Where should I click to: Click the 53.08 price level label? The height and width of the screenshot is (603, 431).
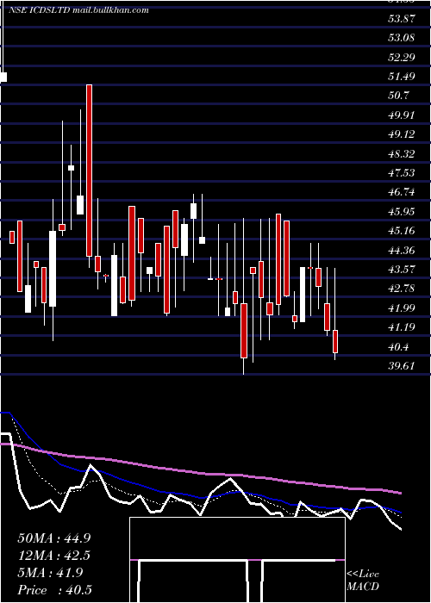click(x=402, y=37)
